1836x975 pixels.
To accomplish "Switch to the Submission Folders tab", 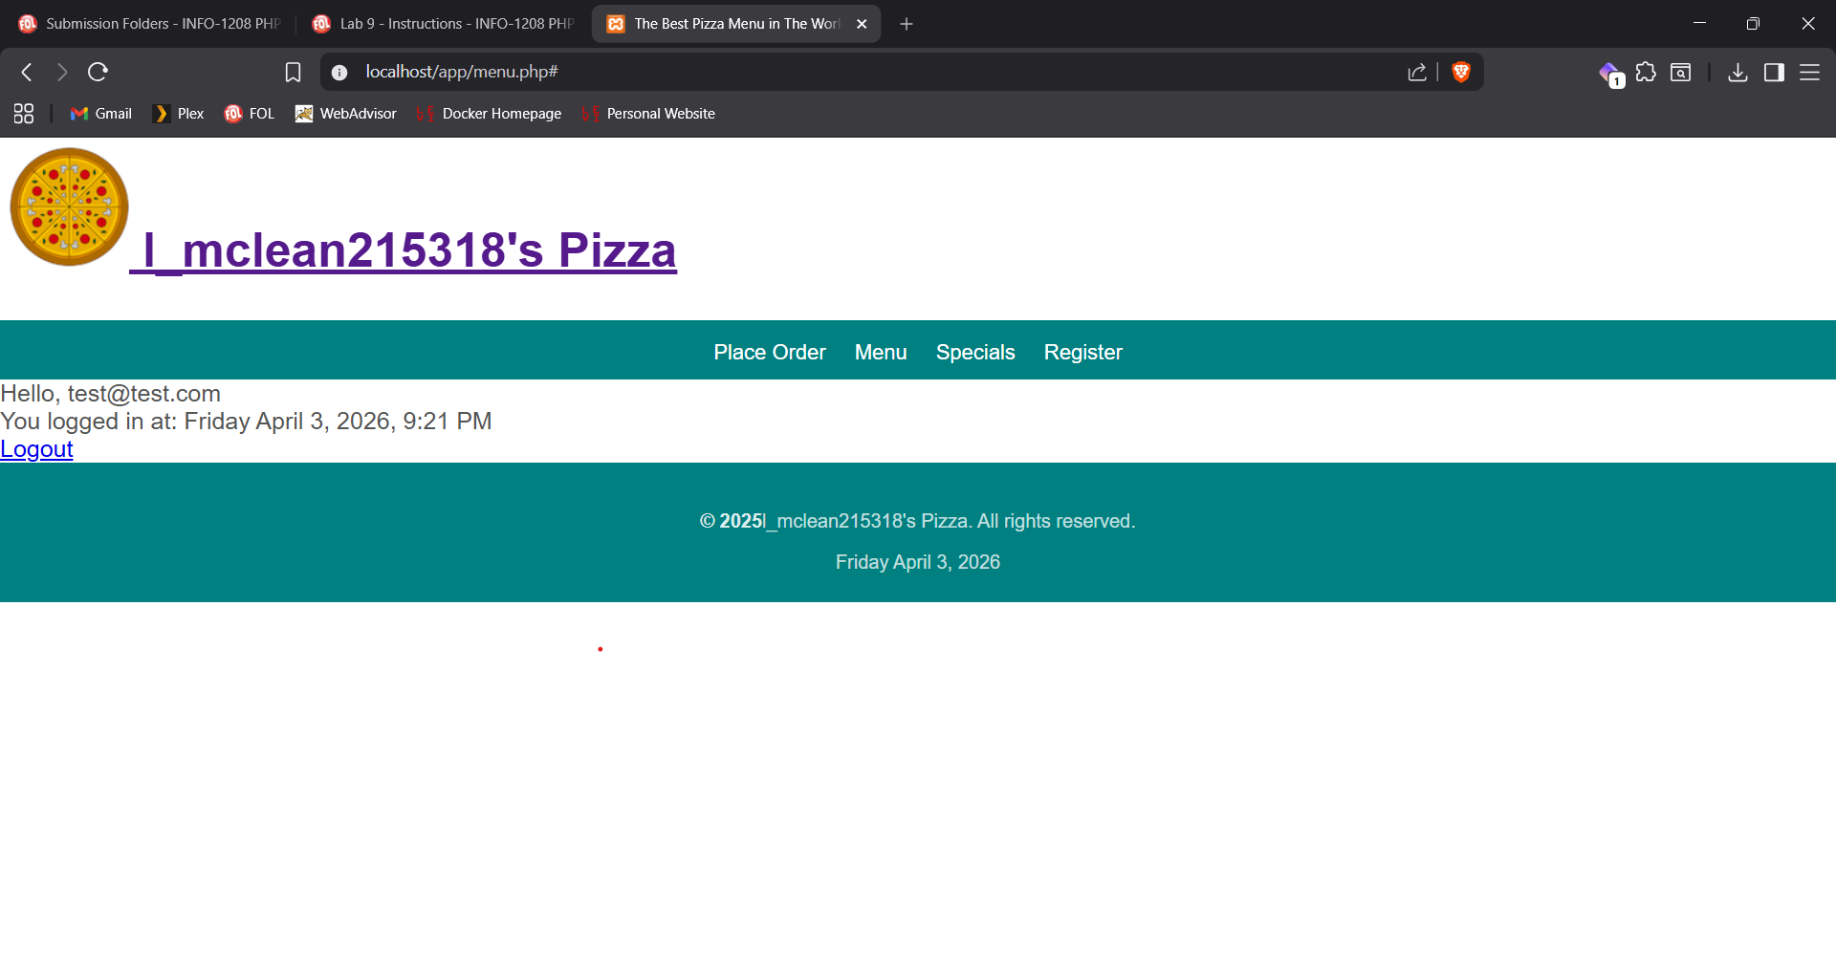I will 150,24.
